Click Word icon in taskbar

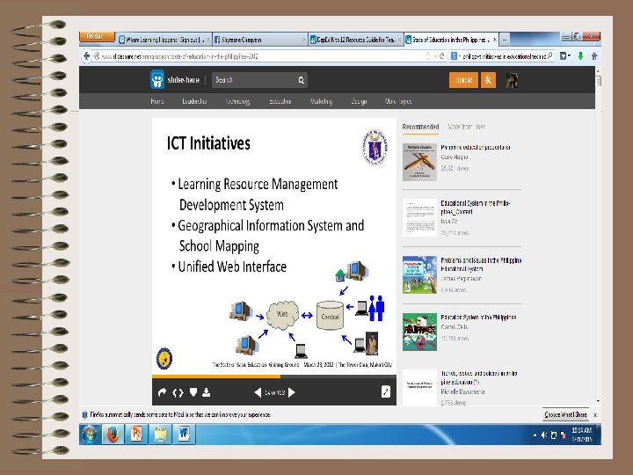tap(184, 435)
